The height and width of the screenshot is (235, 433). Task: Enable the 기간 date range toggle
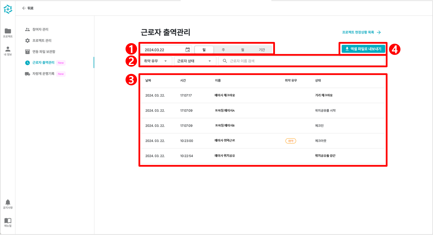(x=262, y=49)
